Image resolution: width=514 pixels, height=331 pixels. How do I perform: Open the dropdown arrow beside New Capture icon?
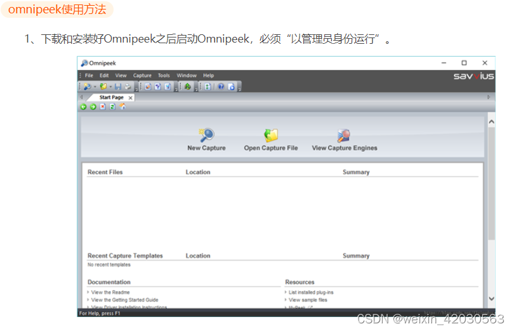(95, 86)
